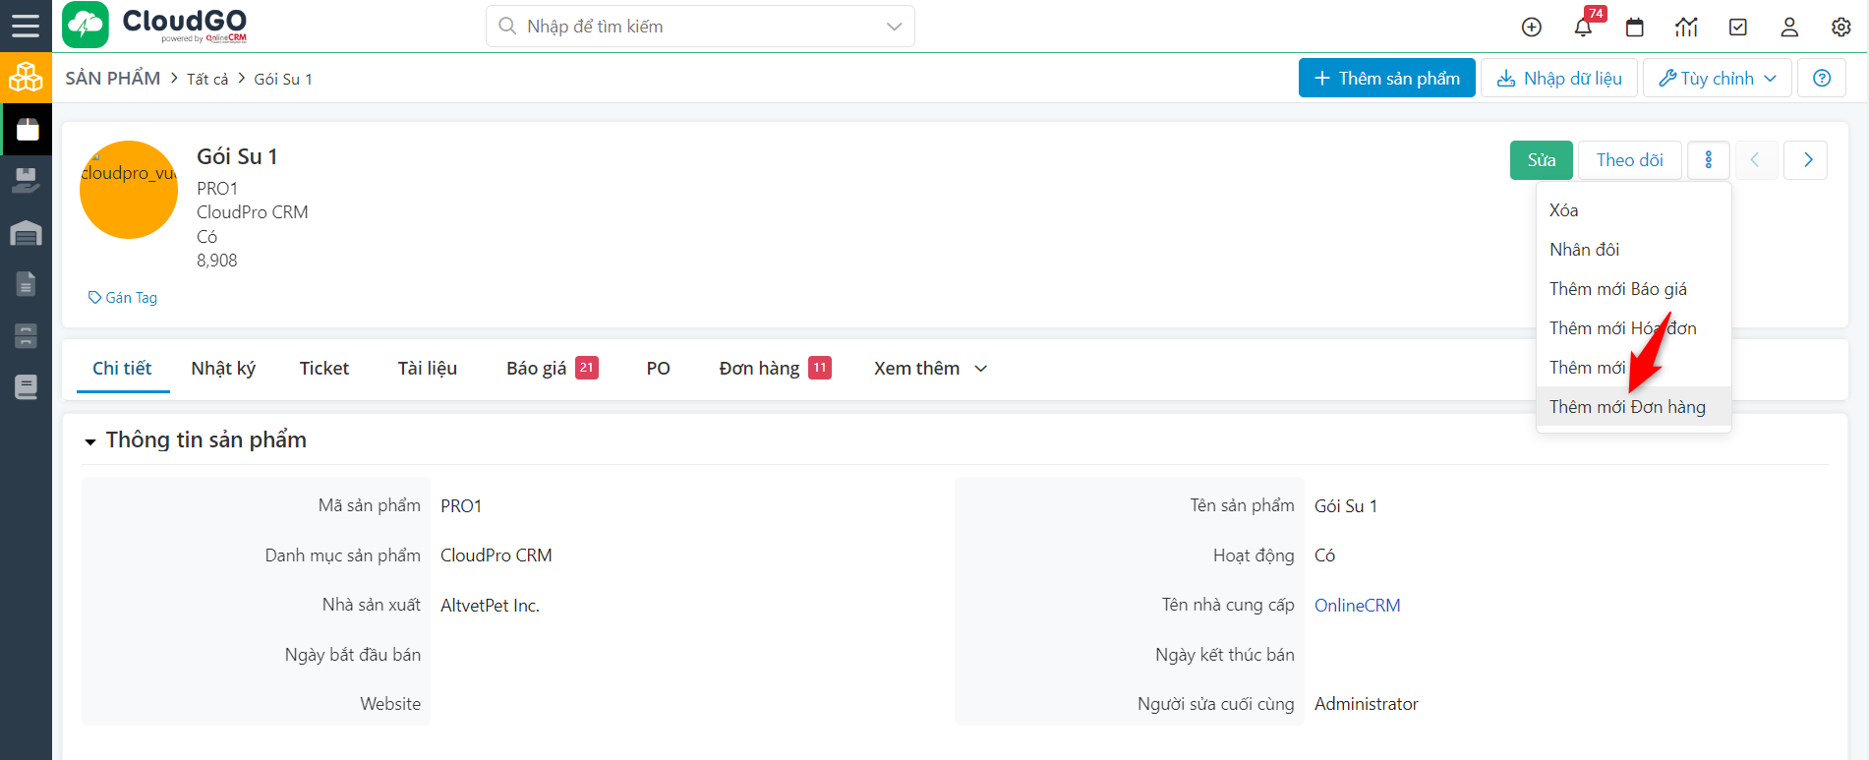This screenshot has height=760, width=1869.
Task: Select Thêm mới Báo giá menu item
Action: pyautogui.click(x=1634, y=289)
